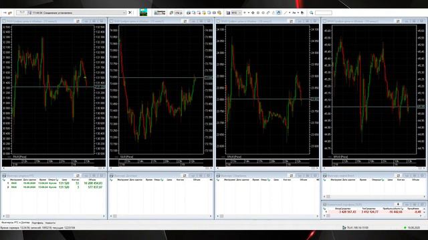Switch to the Портфель tab
This screenshot has height=240, width=428.
point(37,223)
